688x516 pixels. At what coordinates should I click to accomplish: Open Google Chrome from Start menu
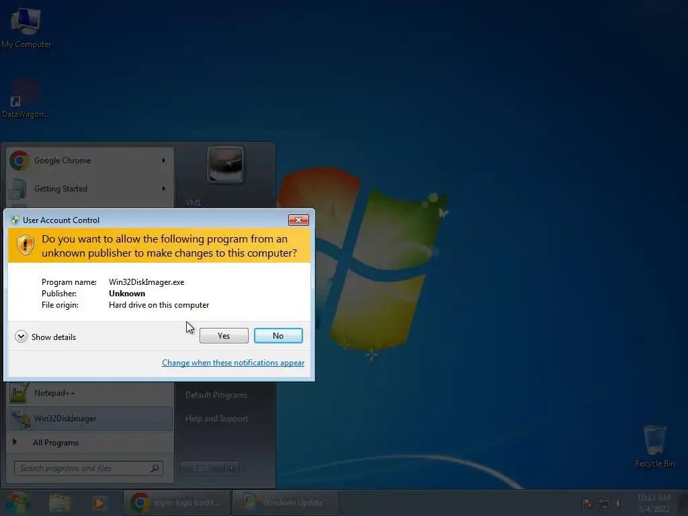(x=90, y=161)
